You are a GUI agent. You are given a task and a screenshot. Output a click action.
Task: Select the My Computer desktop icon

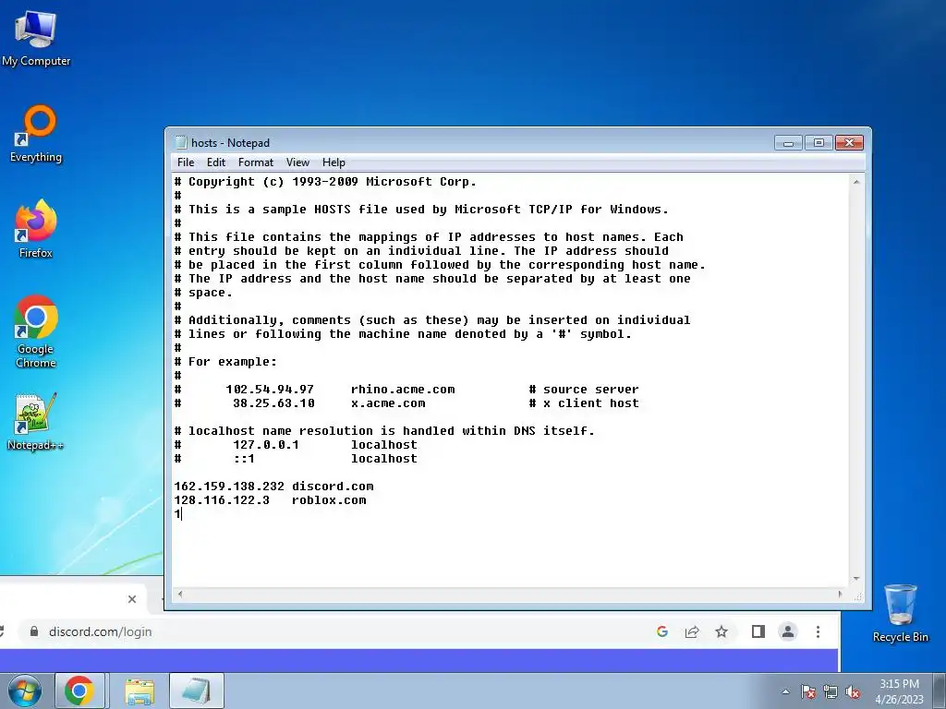coord(36,37)
